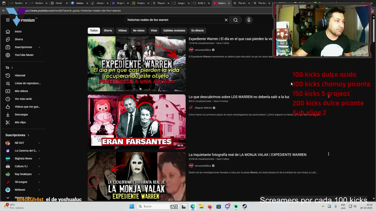Go back with the browser back arrow
376x211 pixels.
tap(4, 11)
